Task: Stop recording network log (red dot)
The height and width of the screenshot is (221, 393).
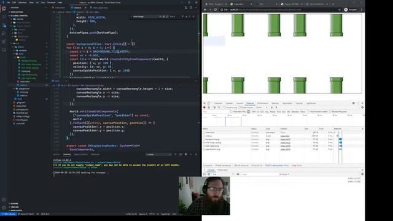Action: pos(204,107)
